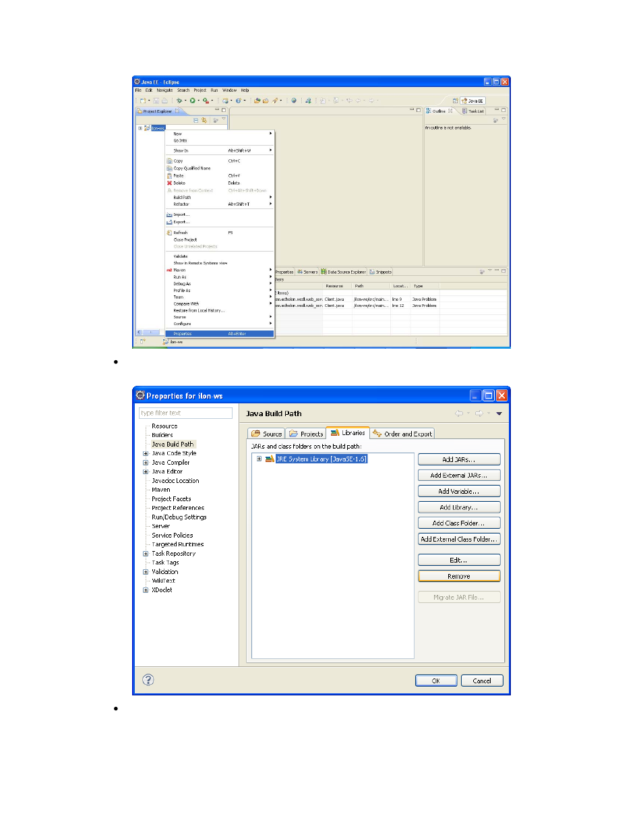Screen dimensions: 643x833
Task: Click the help question mark icon in Properties dialog
Action: click(x=148, y=679)
